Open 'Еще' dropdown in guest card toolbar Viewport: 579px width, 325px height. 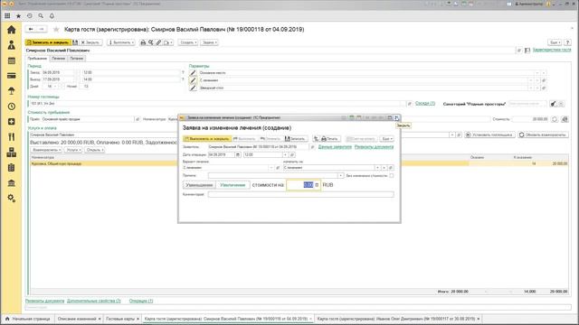click(555, 42)
